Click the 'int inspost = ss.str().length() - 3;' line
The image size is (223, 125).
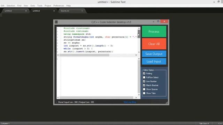(x=88, y=45)
